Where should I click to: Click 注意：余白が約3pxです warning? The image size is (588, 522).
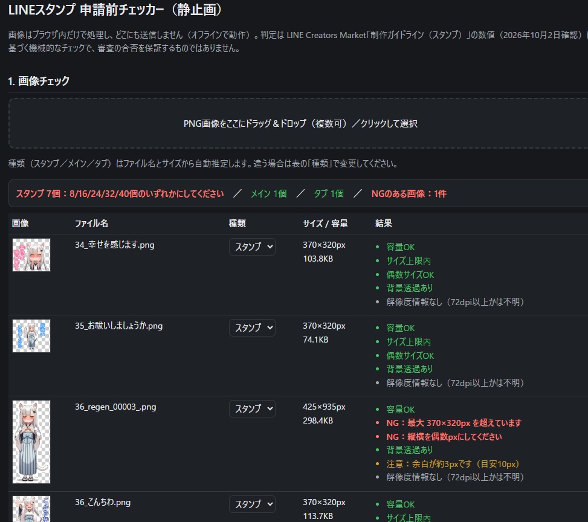pos(453,464)
